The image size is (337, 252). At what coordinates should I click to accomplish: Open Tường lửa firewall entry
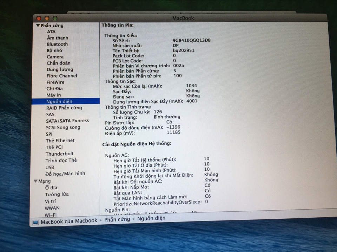point(57,195)
